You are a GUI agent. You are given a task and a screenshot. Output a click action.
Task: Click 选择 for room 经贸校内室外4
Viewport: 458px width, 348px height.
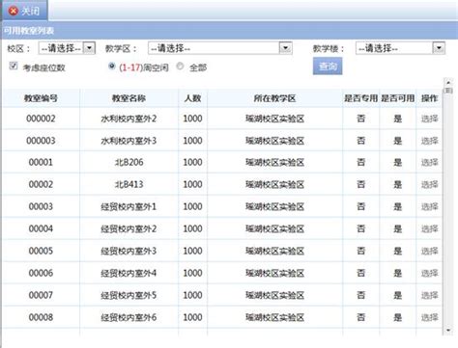(429, 273)
